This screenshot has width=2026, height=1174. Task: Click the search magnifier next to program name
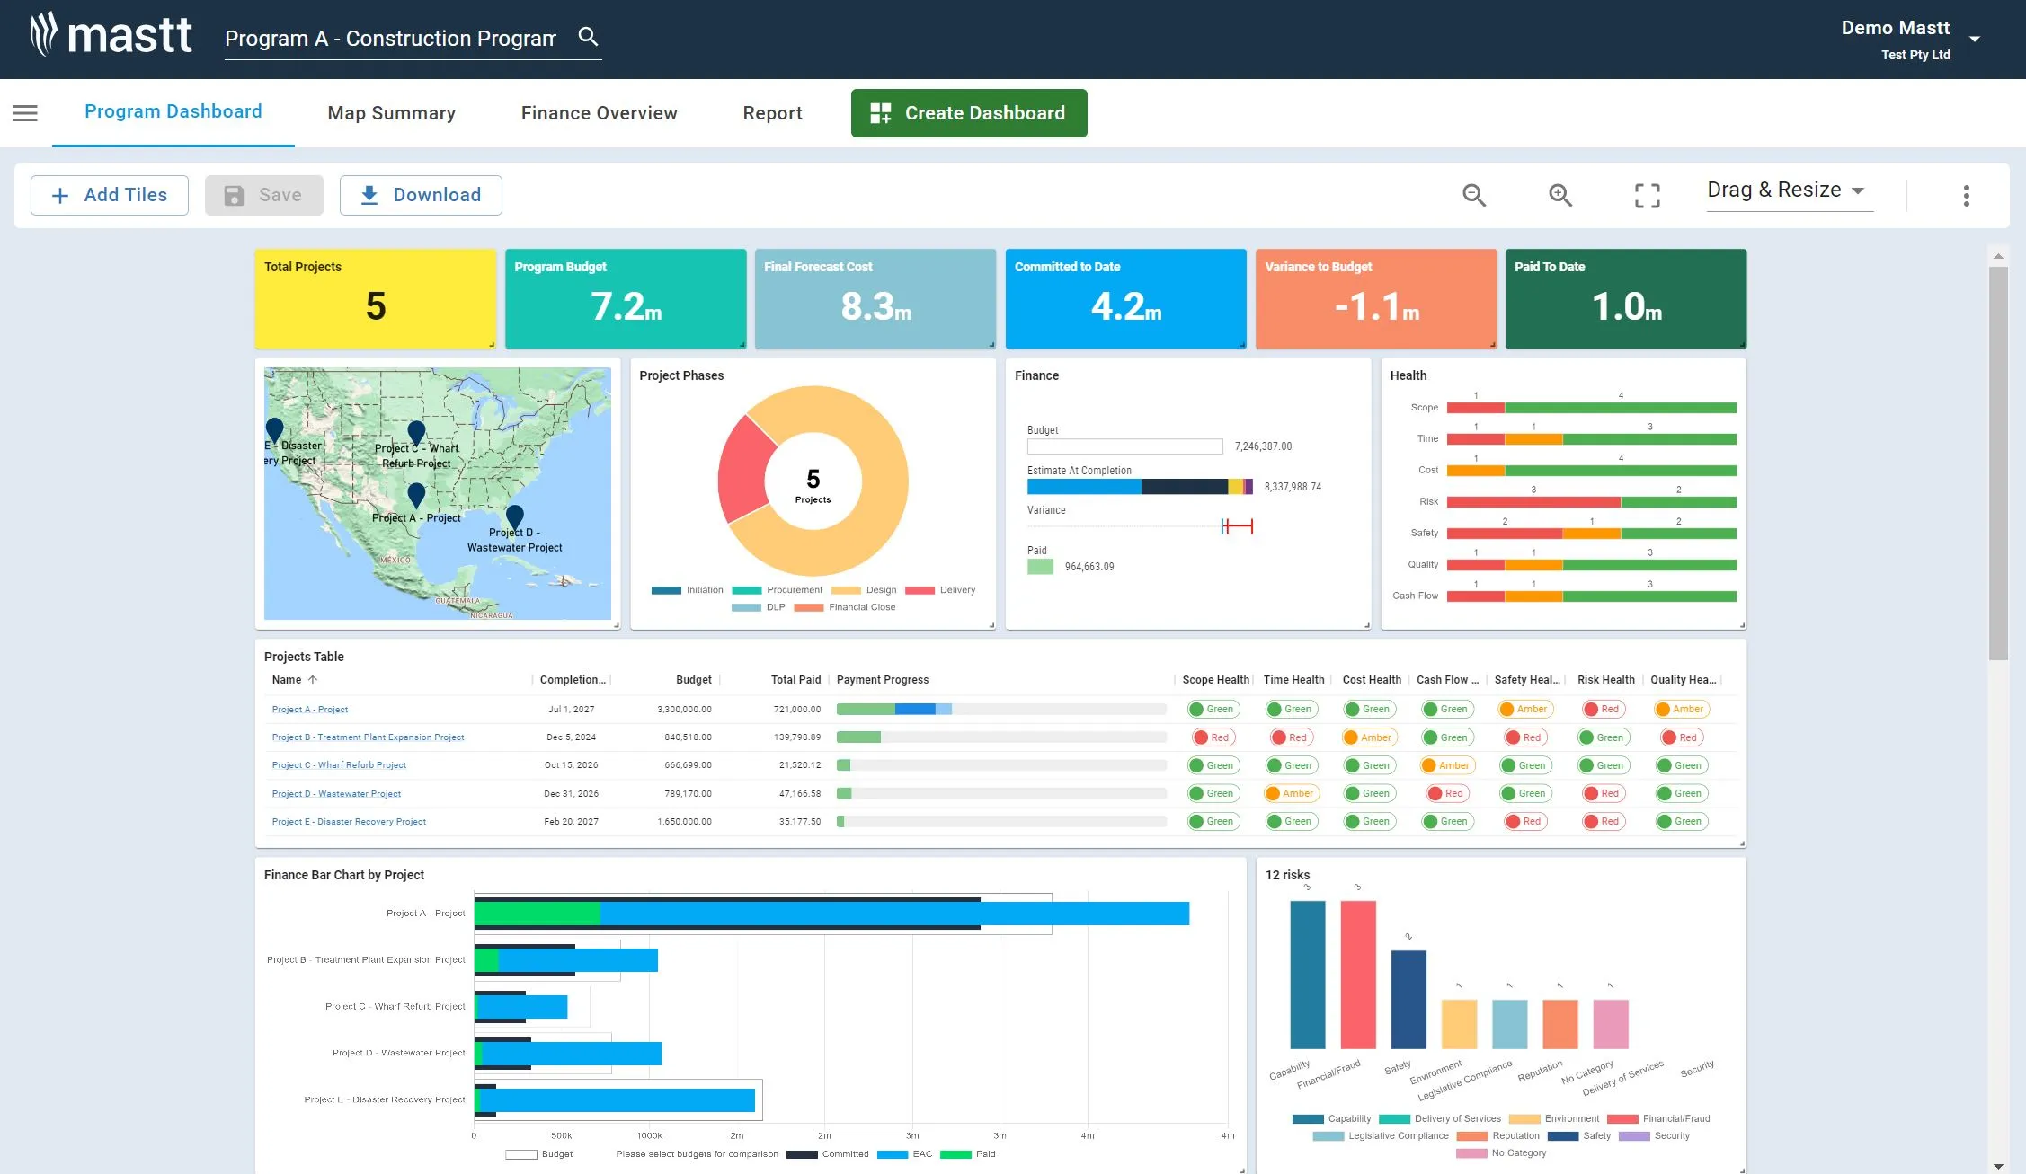coord(589,37)
